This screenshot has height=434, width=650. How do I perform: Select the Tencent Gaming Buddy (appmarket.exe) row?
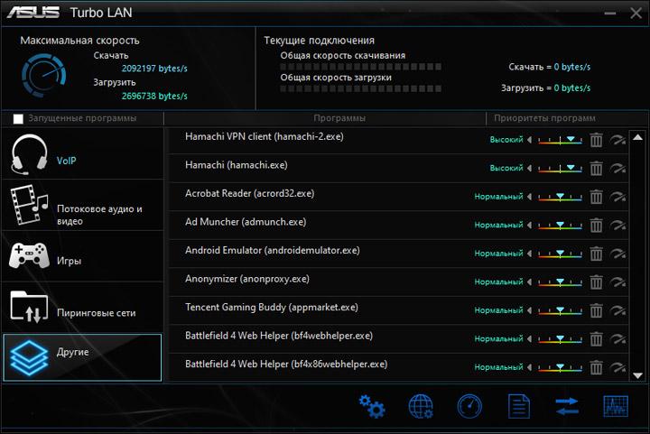(x=399, y=310)
